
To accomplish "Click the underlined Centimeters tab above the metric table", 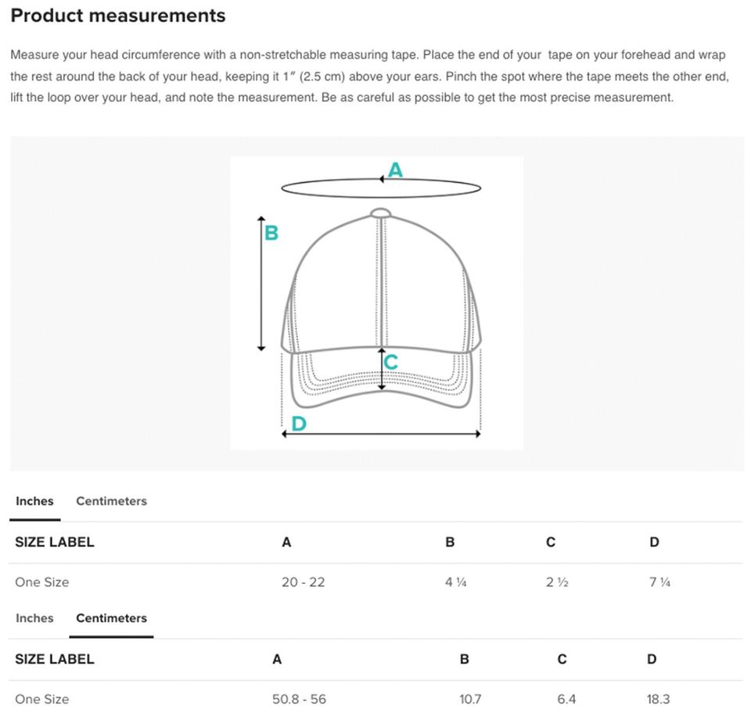I will coord(111,618).
